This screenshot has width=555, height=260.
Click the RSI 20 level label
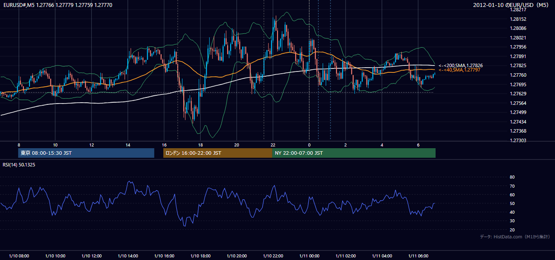512,230
